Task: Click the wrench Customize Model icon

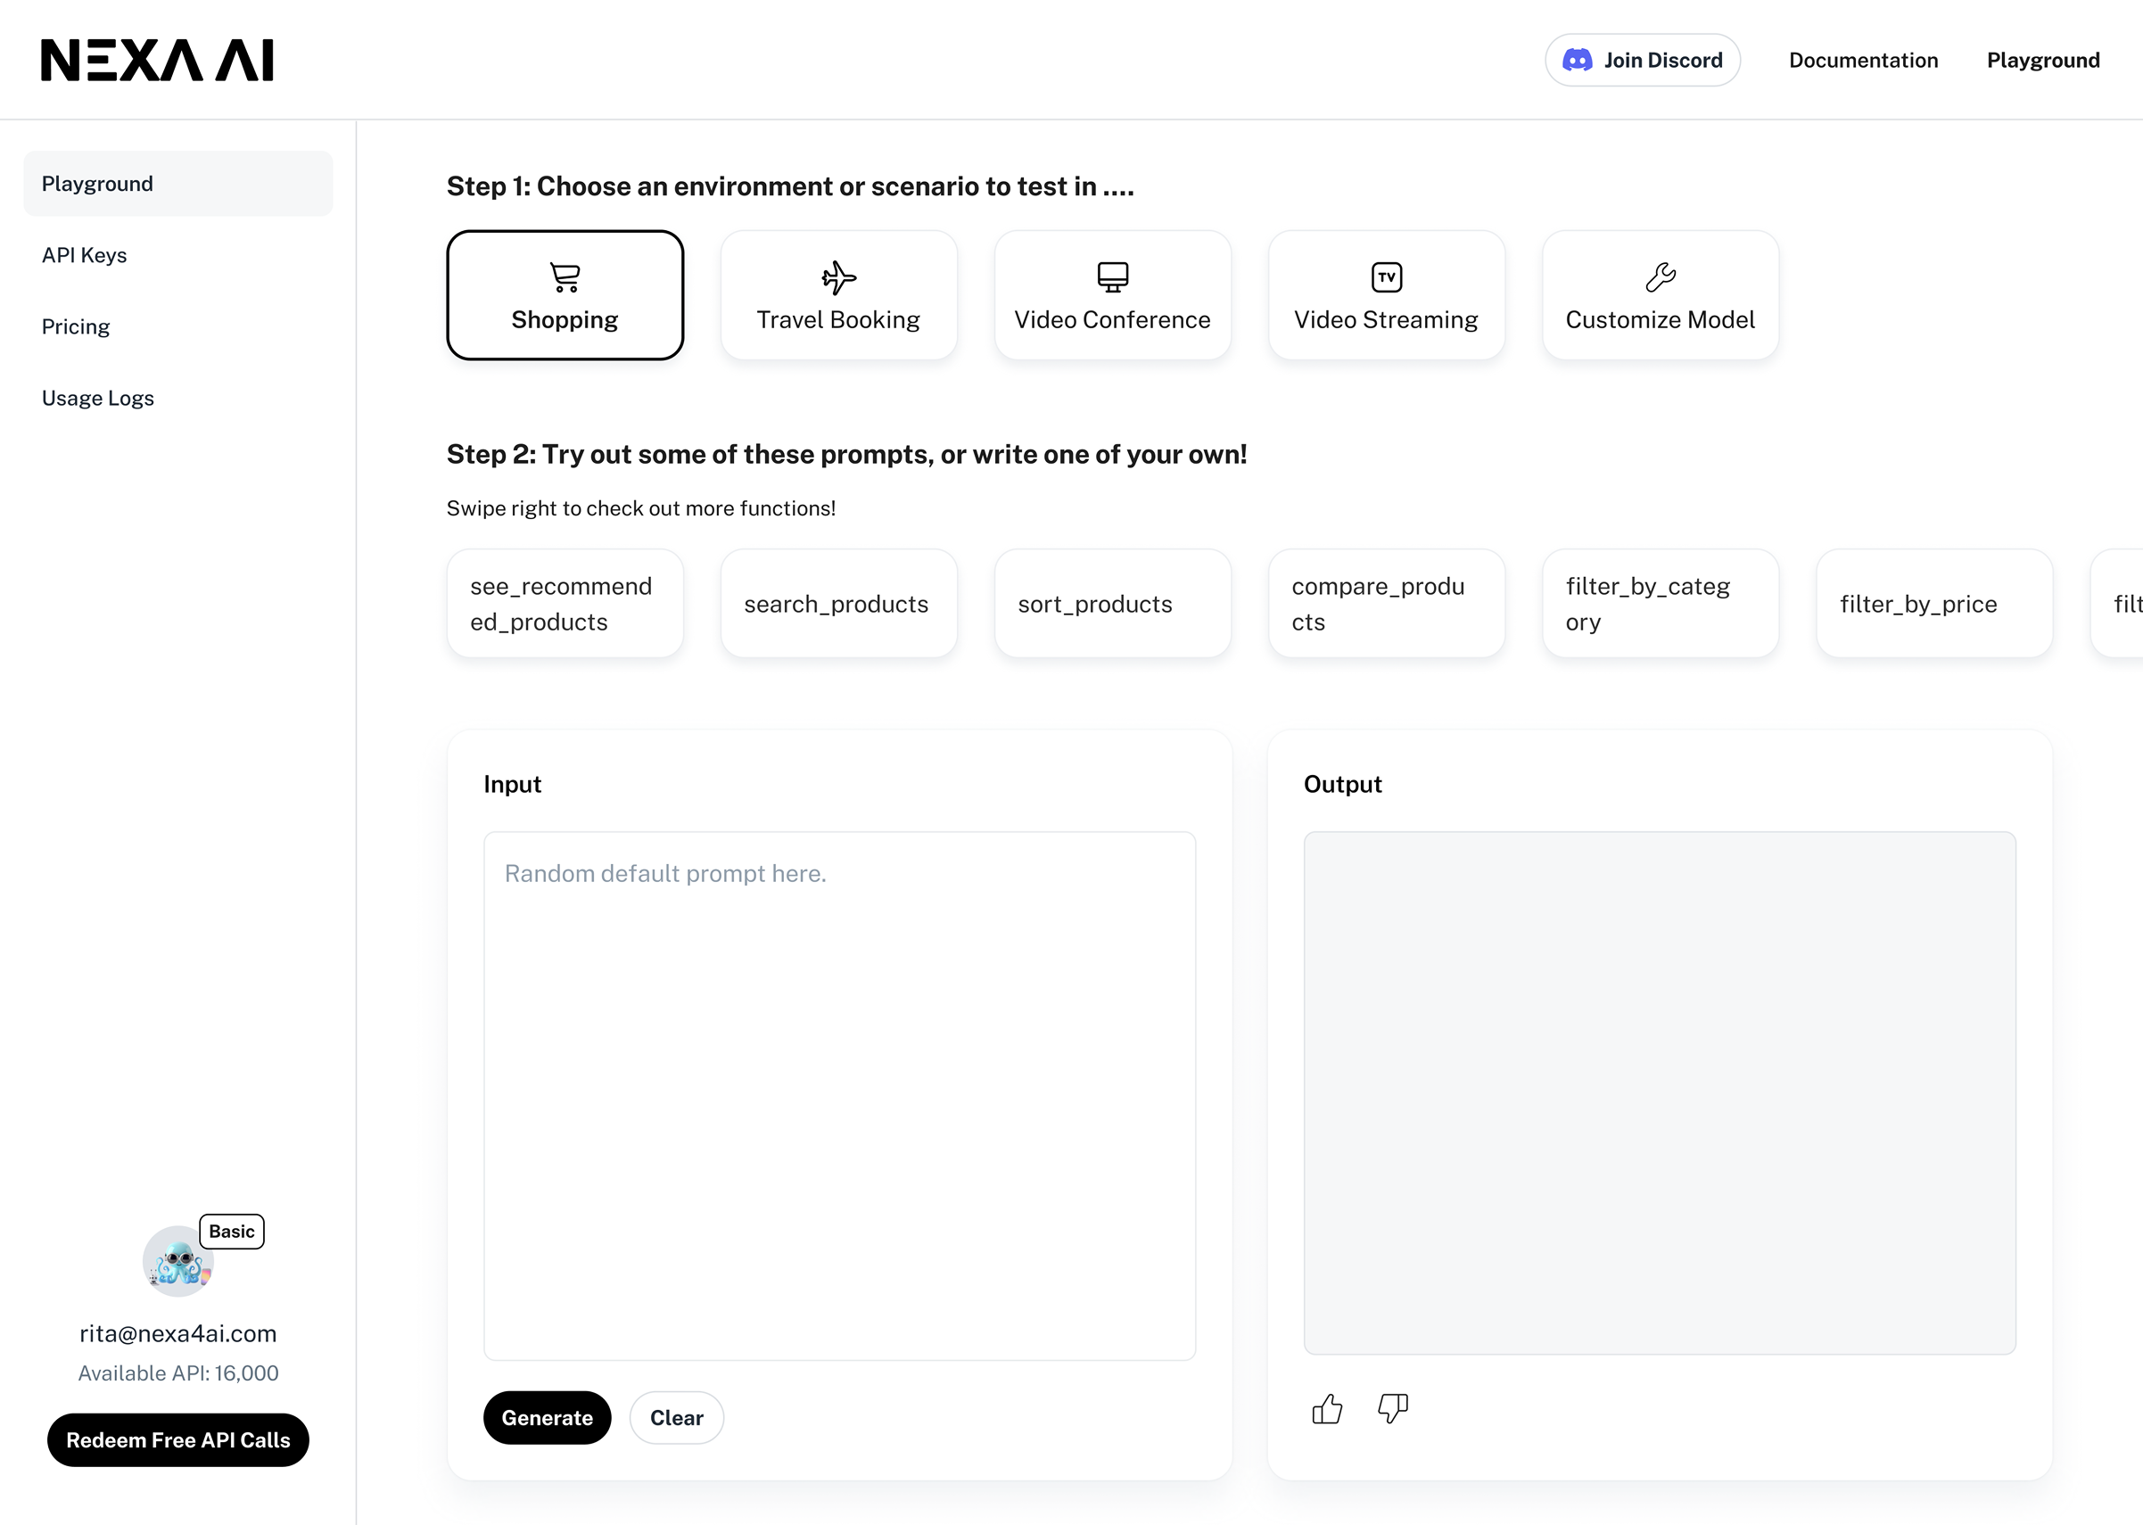Action: 1660,277
